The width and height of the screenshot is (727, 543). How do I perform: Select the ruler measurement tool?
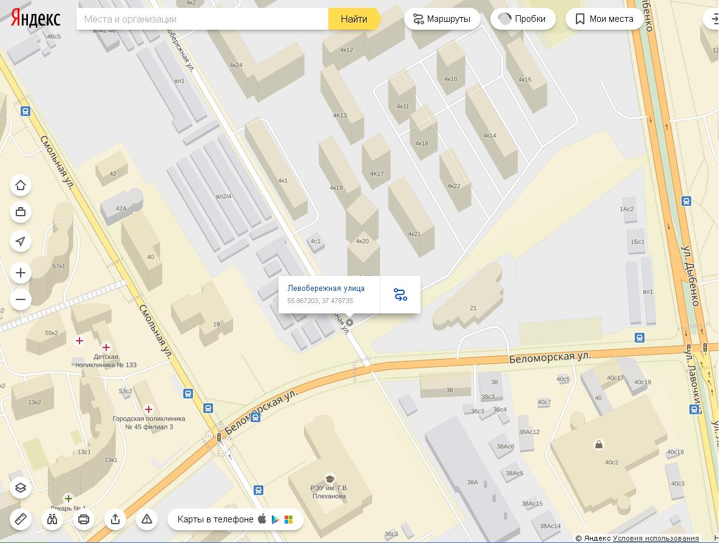[21, 519]
